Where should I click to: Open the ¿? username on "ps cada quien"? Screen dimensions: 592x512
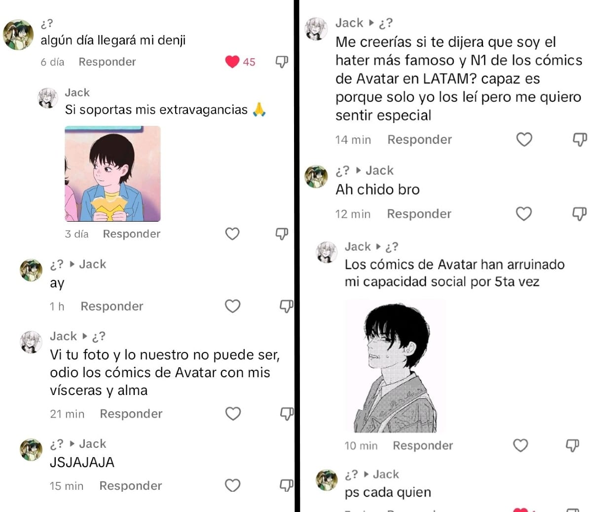click(351, 474)
